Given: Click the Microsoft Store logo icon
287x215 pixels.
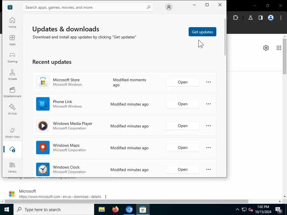Looking at the screenshot, I should tap(10, 7).
